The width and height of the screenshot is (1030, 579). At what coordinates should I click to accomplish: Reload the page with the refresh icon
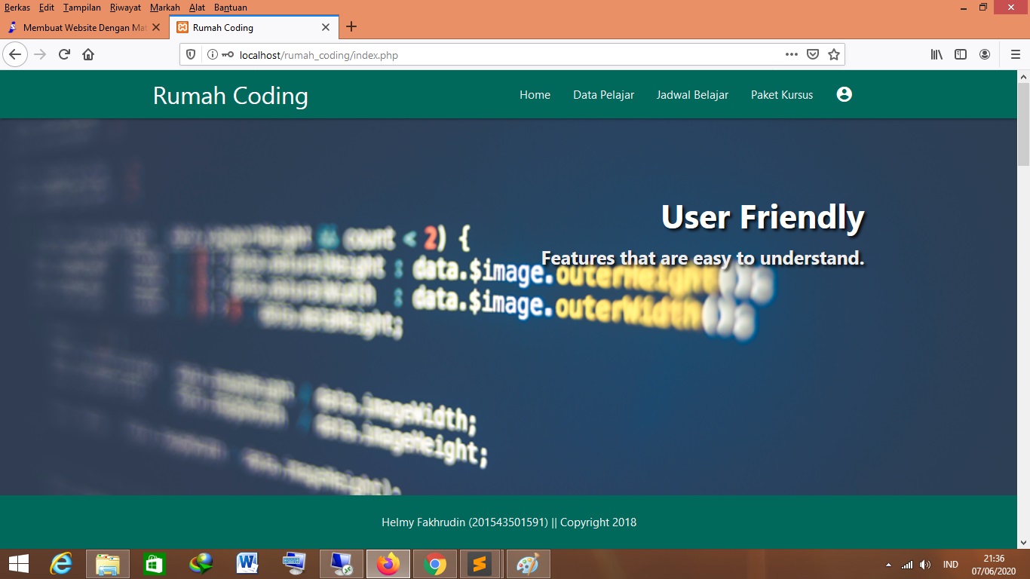(64, 54)
